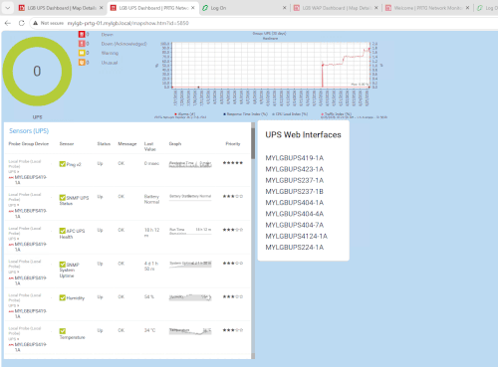The height and width of the screenshot is (367, 498).
Task: Open MYLGBUPS404-7A web interface link
Action: tap(295, 225)
